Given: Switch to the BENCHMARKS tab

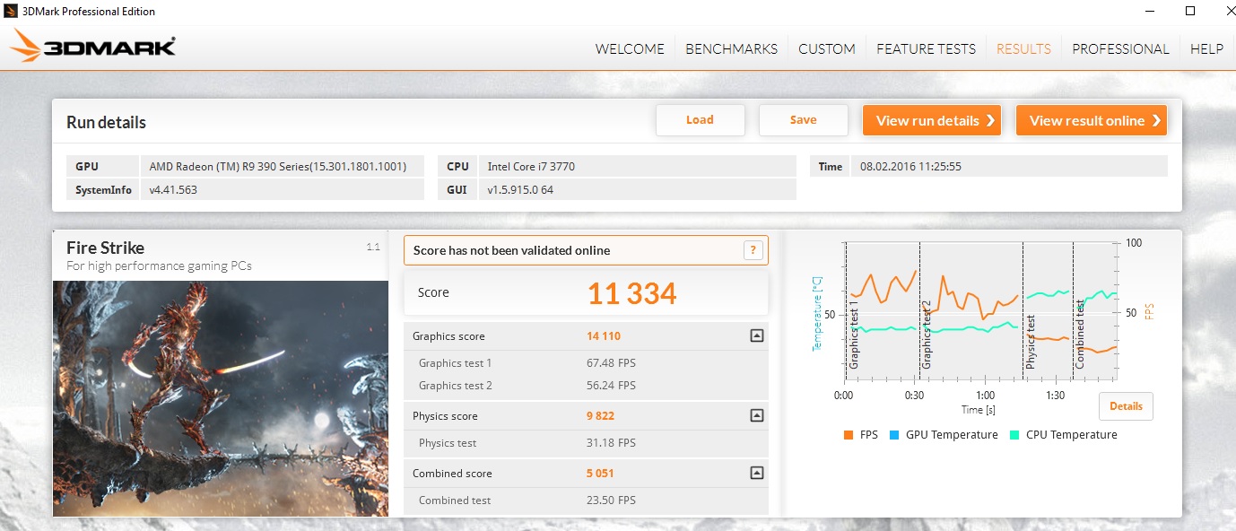Looking at the screenshot, I should 731,49.
